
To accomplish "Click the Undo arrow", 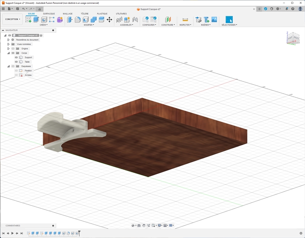I will (x=24, y=9).
